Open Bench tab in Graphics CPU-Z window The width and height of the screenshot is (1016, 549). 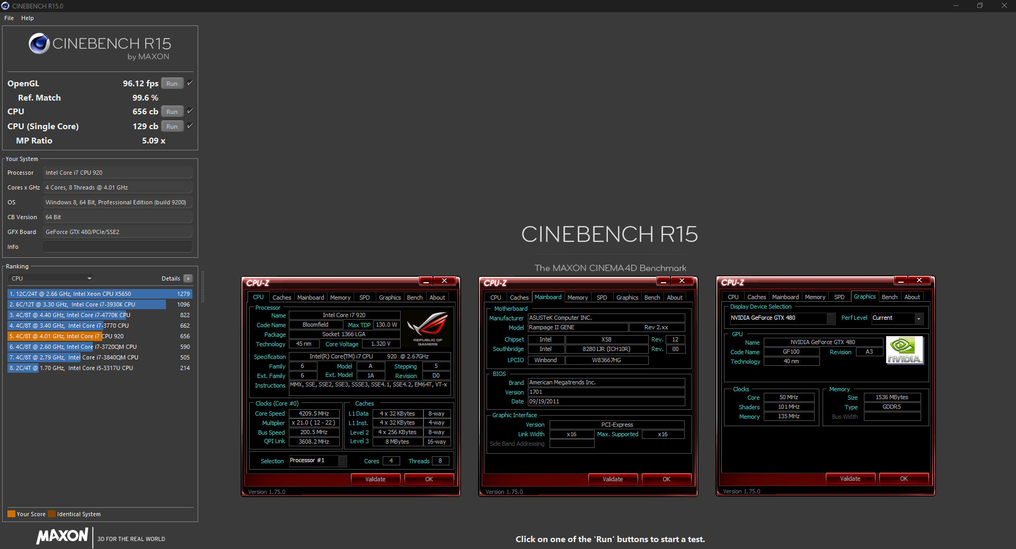point(890,297)
